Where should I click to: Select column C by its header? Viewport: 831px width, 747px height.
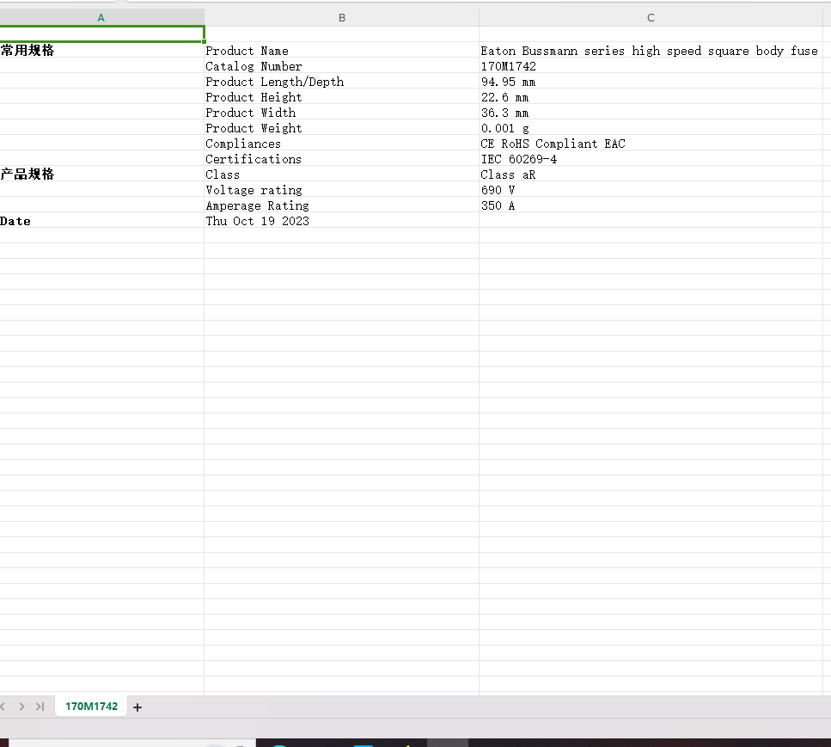(x=651, y=17)
